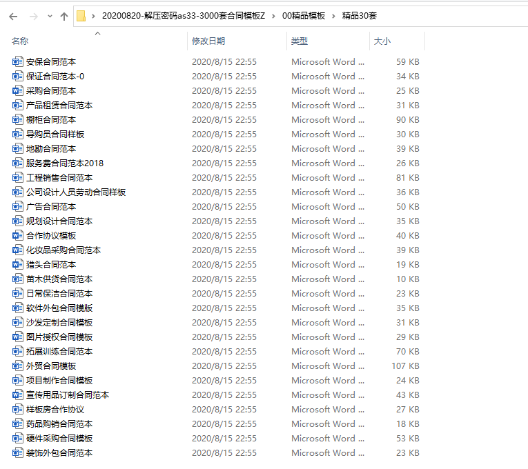Select file name 样板房合作协议

coord(55,409)
